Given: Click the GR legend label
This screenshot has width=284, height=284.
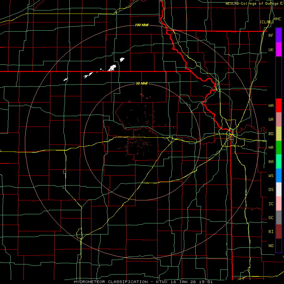Looking at the screenshot, I should tap(271, 120).
